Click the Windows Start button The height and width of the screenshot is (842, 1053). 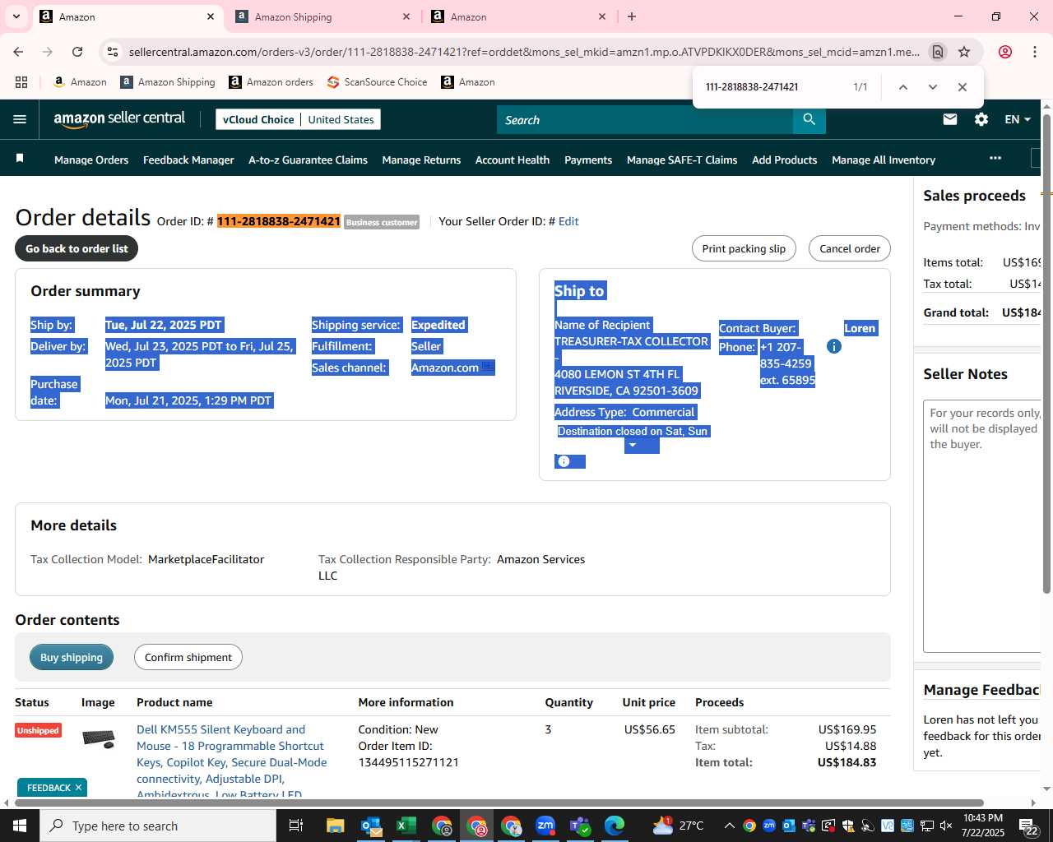(20, 826)
